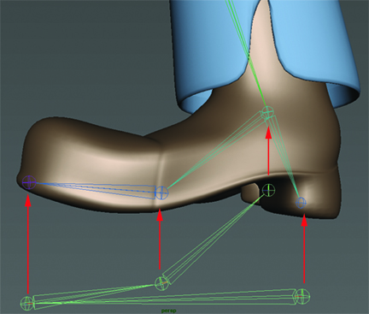Image resolution: width=369 pixels, height=314 pixels.
Task: Click the red arrow pointing to toe joint
Action: (27, 244)
